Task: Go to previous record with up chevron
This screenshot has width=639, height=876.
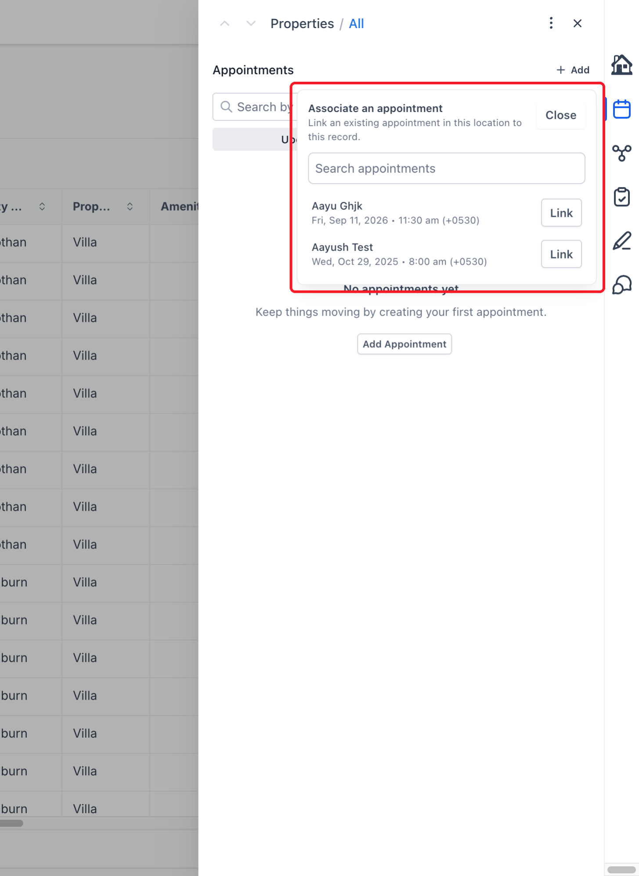Action: click(x=224, y=23)
